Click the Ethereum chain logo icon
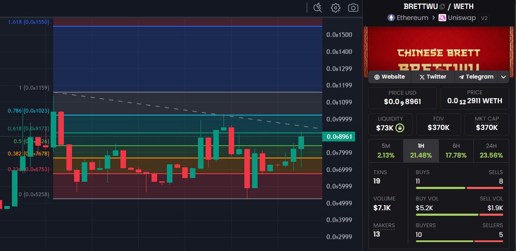 (x=391, y=18)
